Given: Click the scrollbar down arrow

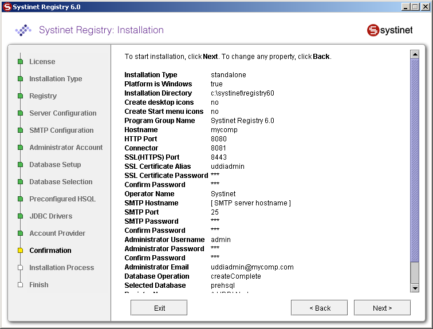Looking at the screenshot, I should point(415,288).
